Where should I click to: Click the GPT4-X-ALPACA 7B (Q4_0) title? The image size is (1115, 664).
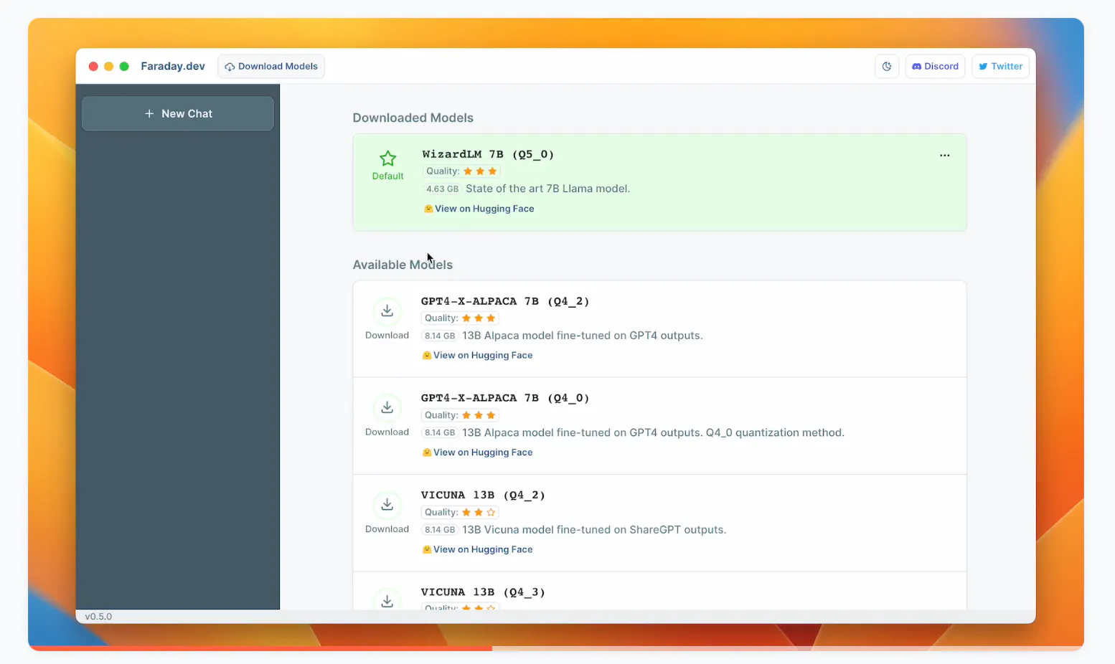pyautogui.click(x=505, y=398)
